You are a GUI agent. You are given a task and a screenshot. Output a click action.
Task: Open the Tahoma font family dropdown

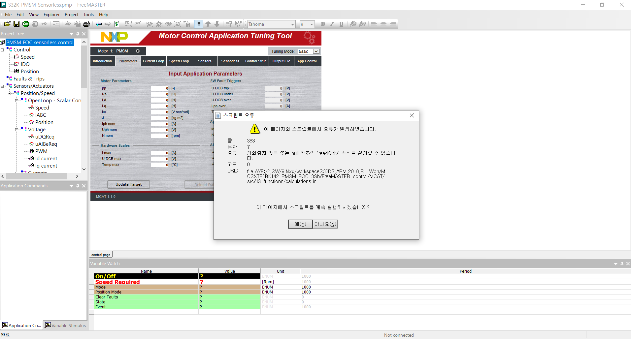[x=292, y=24]
